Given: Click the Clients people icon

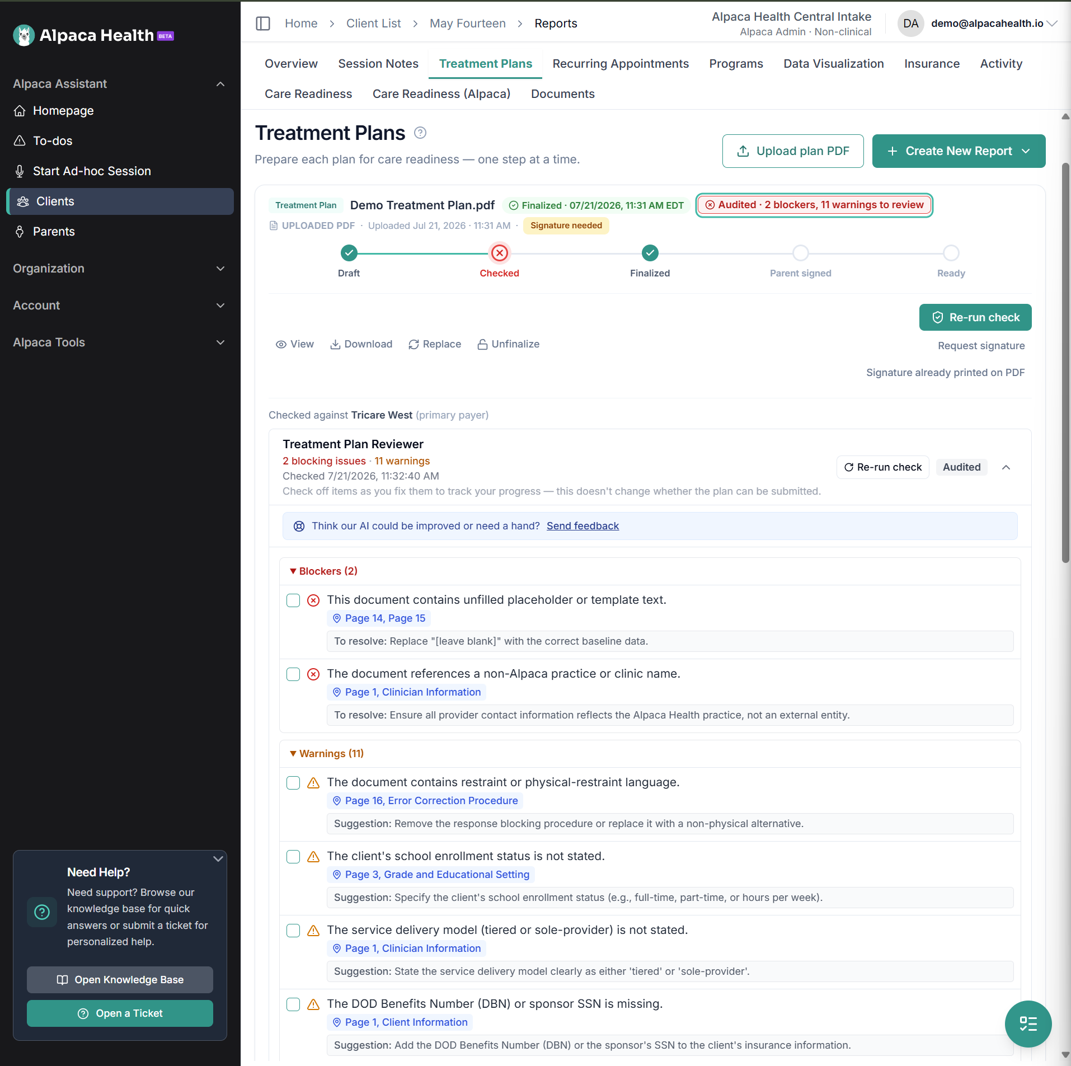Looking at the screenshot, I should tap(23, 201).
